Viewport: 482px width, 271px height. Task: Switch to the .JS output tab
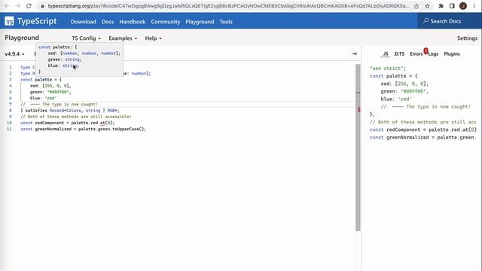pos(385,53)
